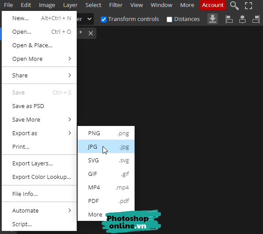This screenshot has width=263, height=234.
Task: Click the red Account button
Action: 213,5
